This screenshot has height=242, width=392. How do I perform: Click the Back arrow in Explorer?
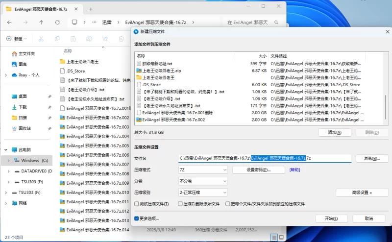coord(9,22)
